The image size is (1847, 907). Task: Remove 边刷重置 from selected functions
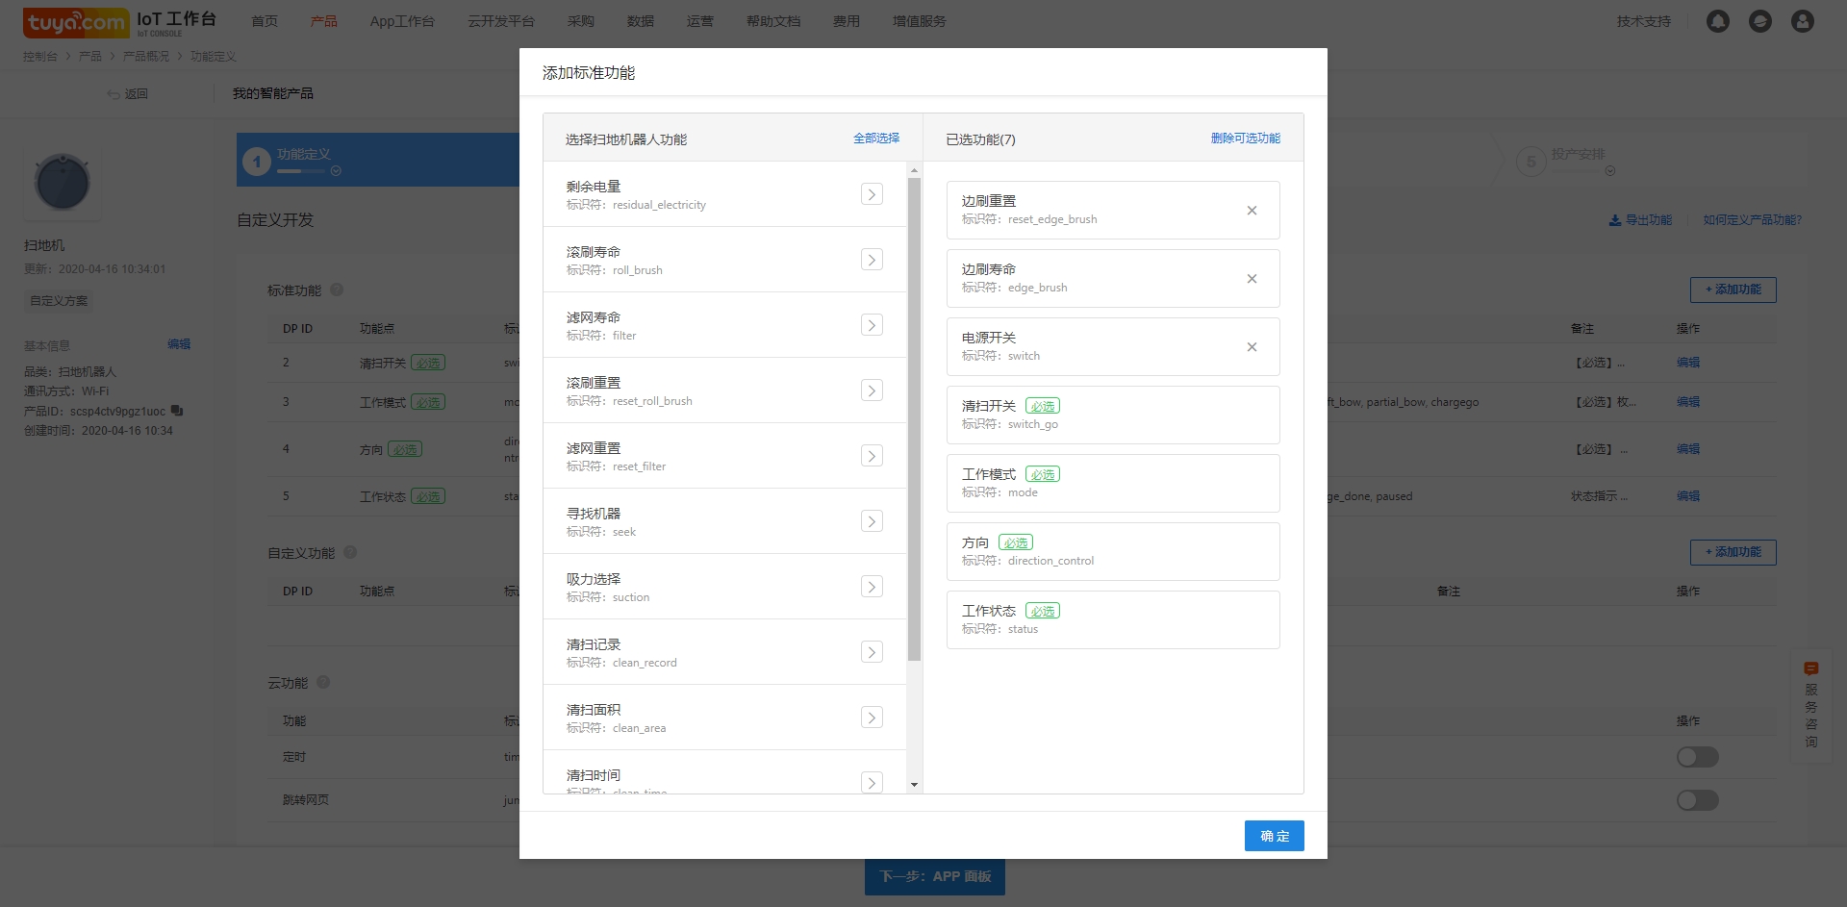pyautogui.click(x=1252, y=211)
